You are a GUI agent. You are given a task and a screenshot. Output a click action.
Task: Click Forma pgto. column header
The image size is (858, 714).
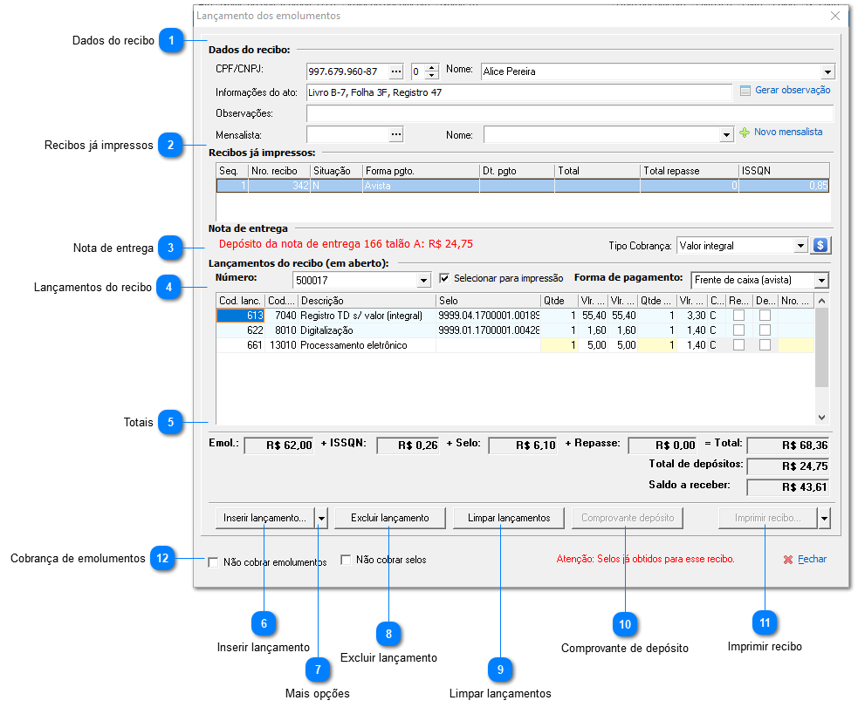[x=421, y=171]
